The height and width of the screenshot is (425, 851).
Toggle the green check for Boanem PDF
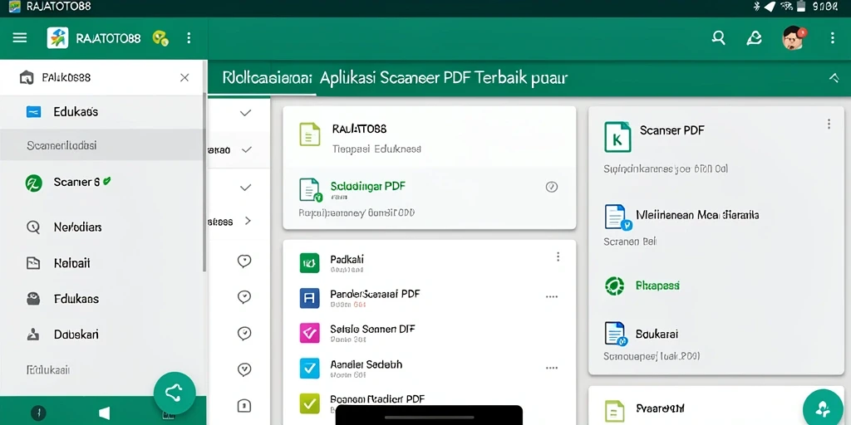pyautogui.click(x=310, y=403)
